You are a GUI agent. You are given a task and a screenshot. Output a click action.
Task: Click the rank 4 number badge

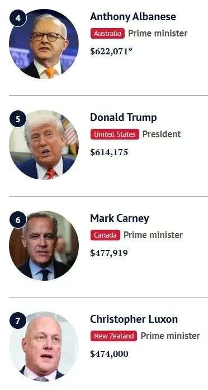pos(18,18)
